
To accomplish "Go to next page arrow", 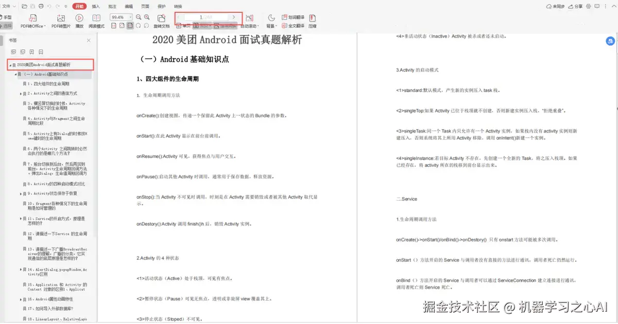I will (x=234, y=17).
